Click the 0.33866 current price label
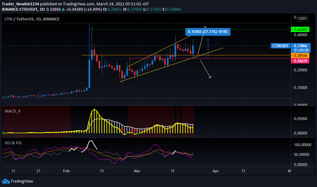Viewport: 317px width, 187px height. [x=301, y=46]
